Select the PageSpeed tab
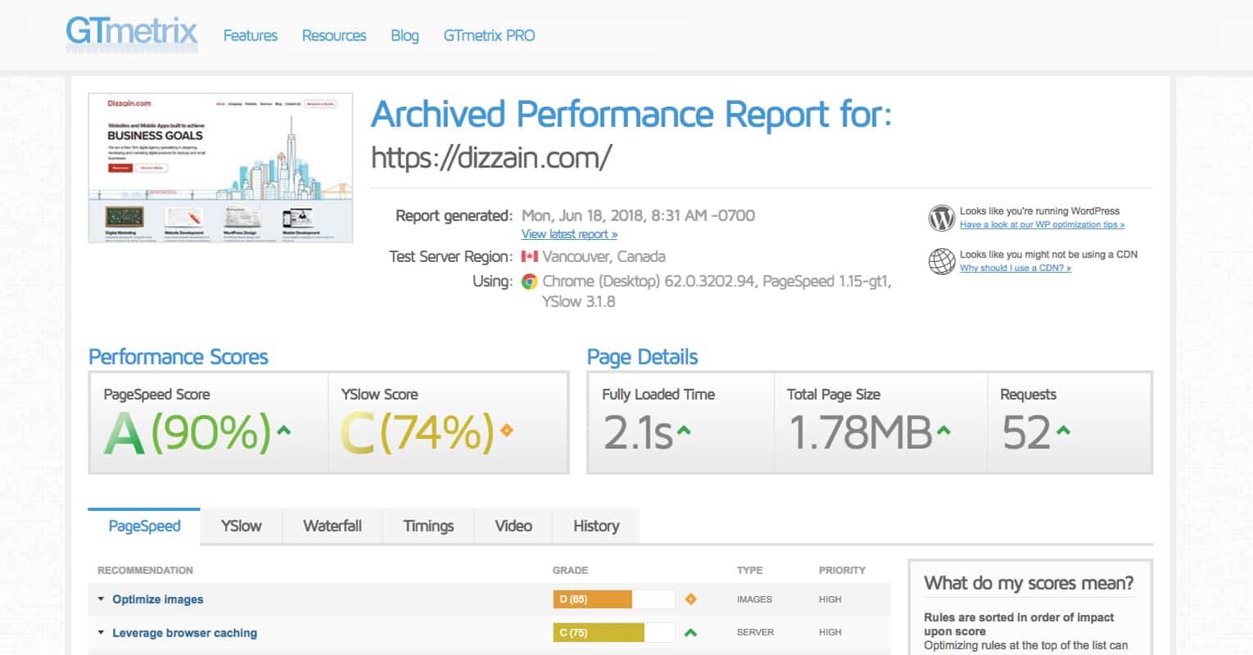Screen dimensions: 1253x655 (x=144, y=526)
